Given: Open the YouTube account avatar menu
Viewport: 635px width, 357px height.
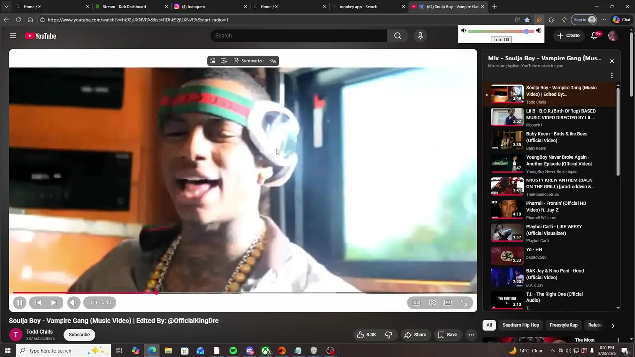Looking at the screenshot, I should tap(613, 36).
